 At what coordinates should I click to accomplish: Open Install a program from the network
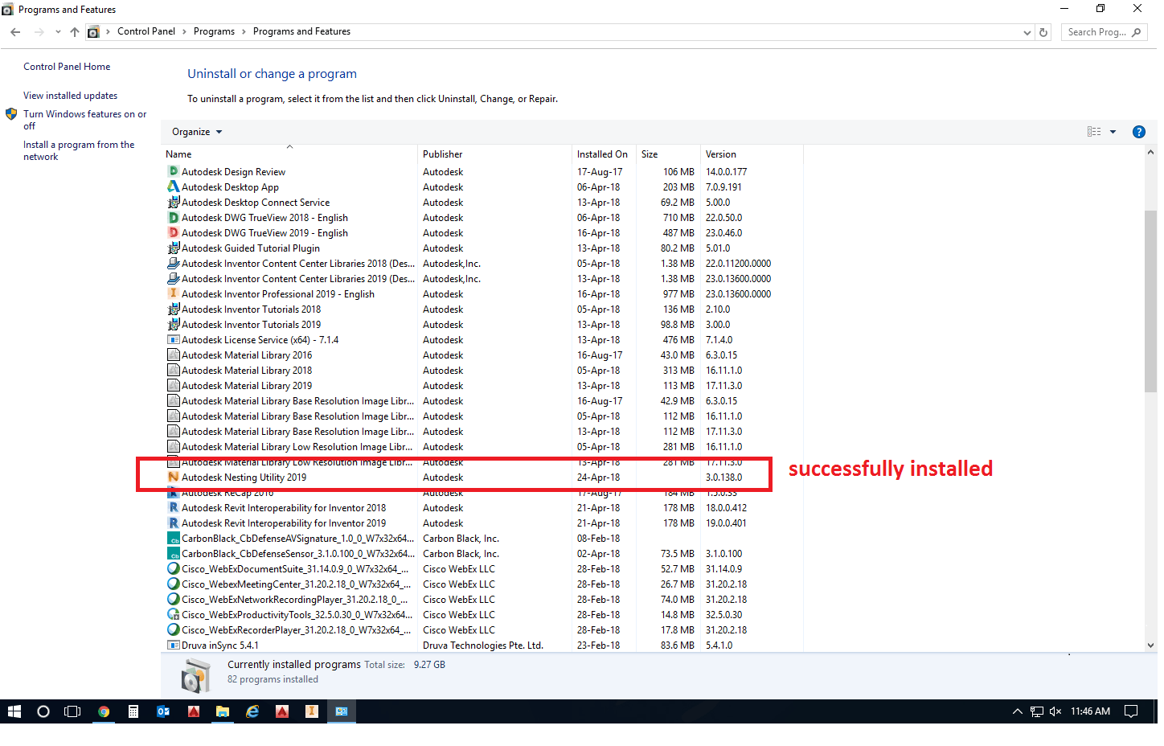pyautogui.click(x=79, y=150)
